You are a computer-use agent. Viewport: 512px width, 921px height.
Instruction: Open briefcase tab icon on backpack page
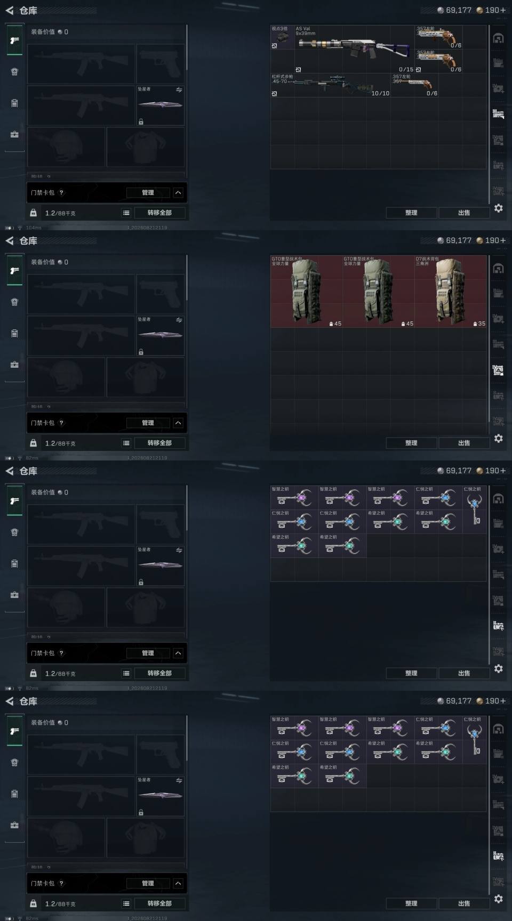tap(14, 365)
